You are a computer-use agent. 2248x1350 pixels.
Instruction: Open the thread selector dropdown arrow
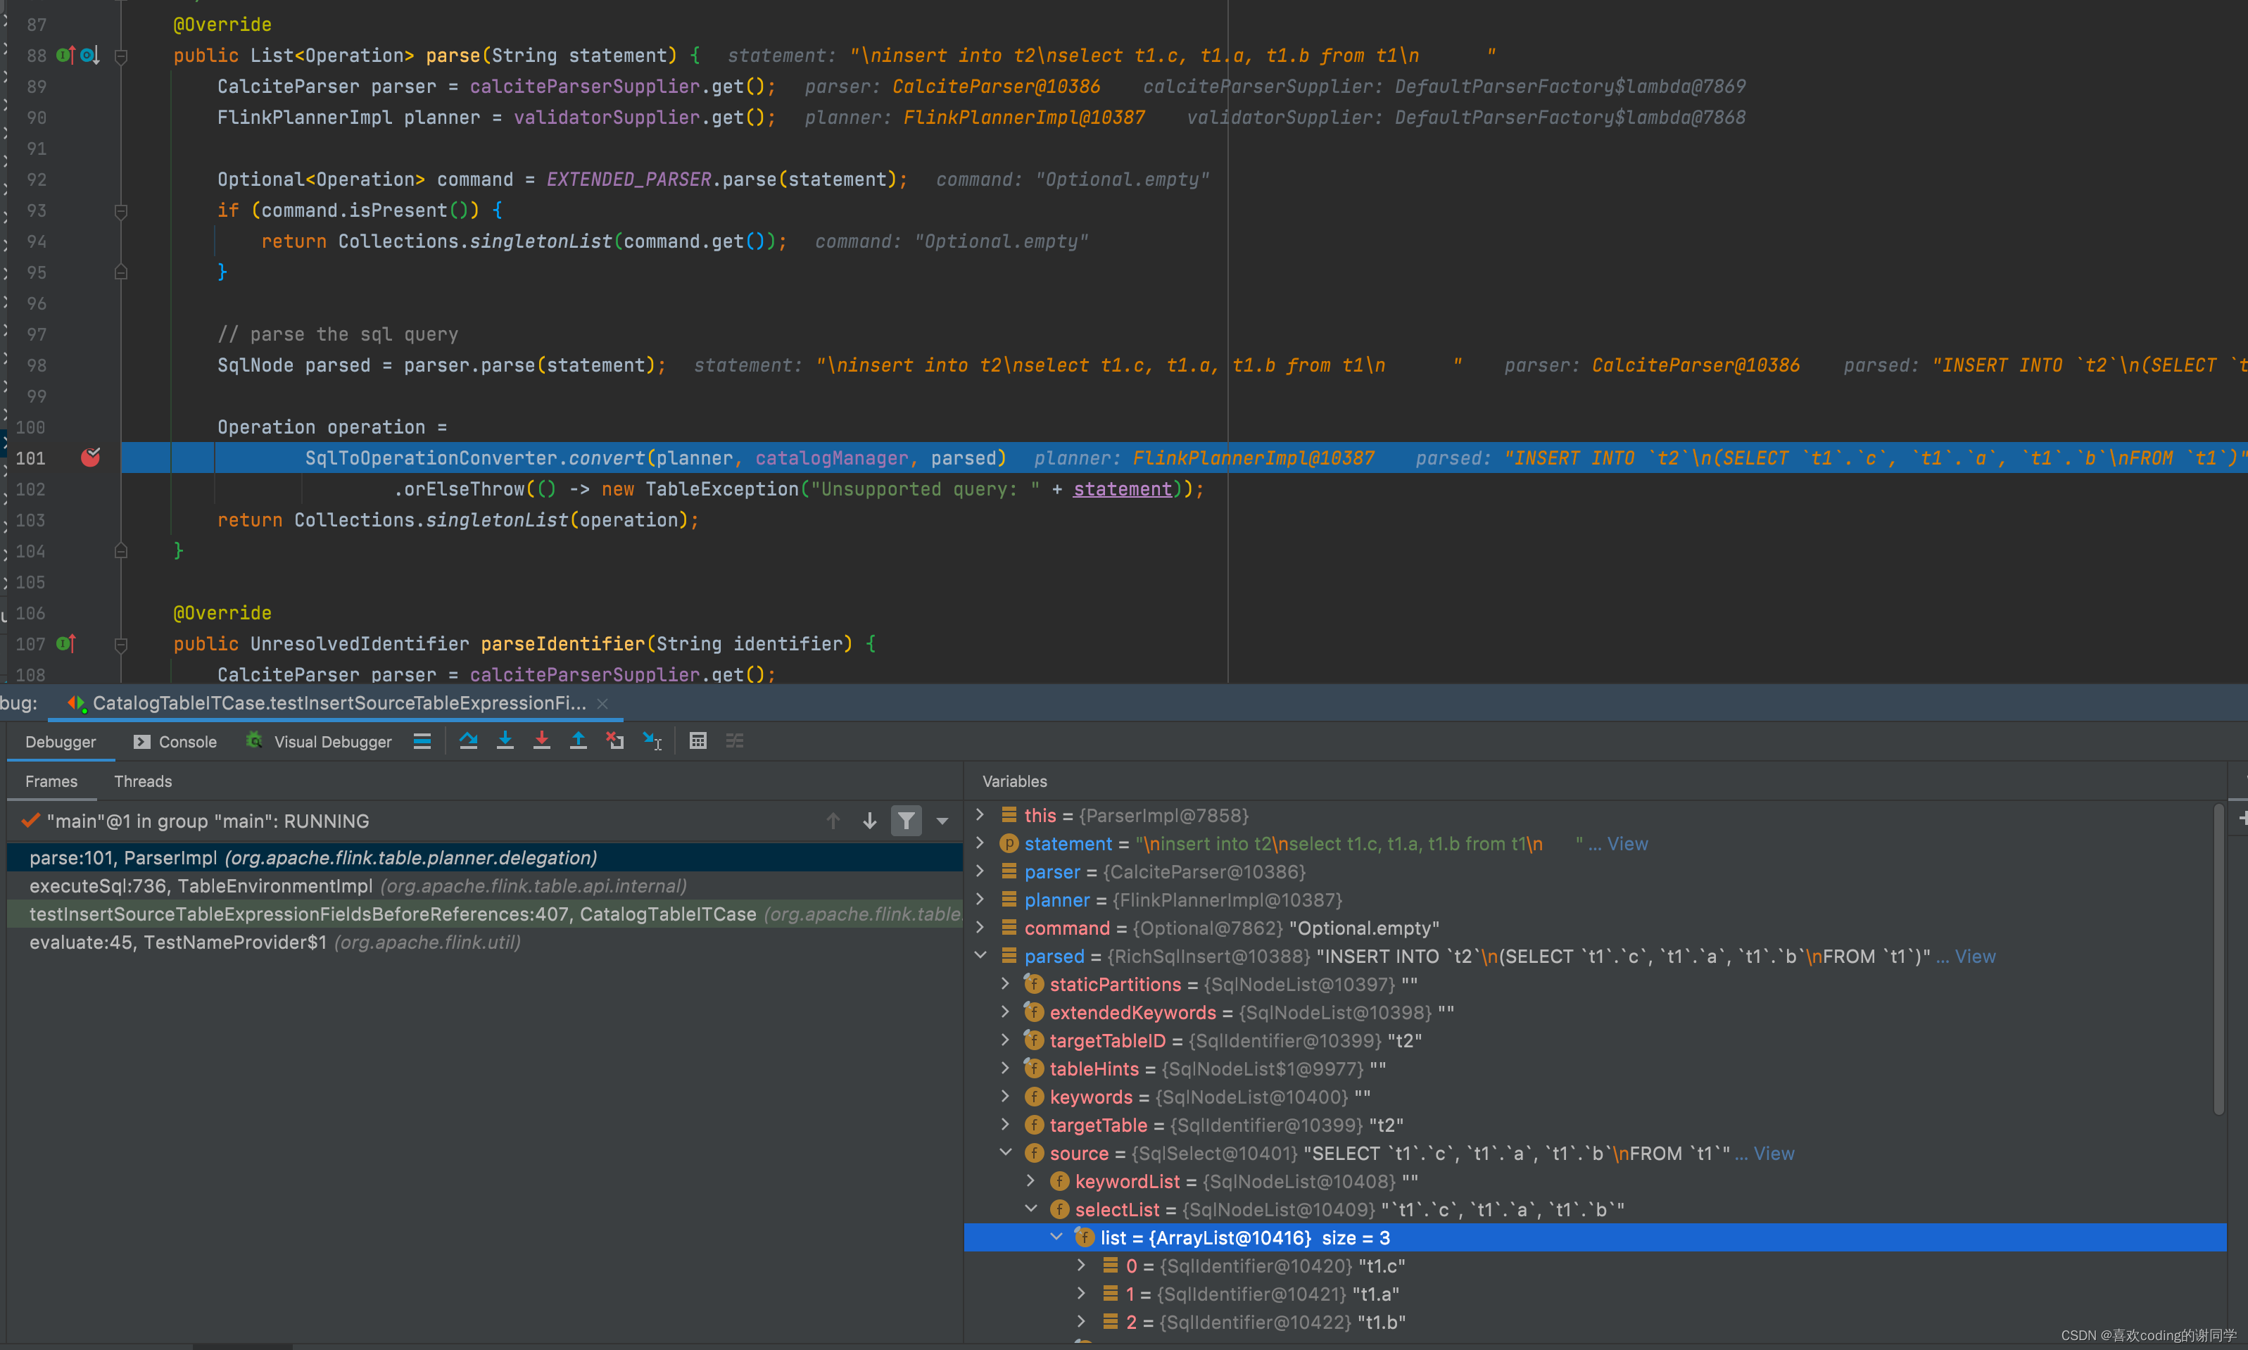point(942,821)
